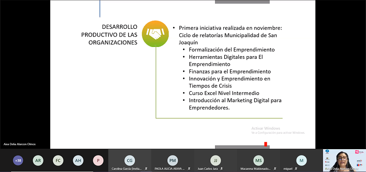Click the M avatar of miguel
Screen dimensions: 366x172
tap(301, 160)
